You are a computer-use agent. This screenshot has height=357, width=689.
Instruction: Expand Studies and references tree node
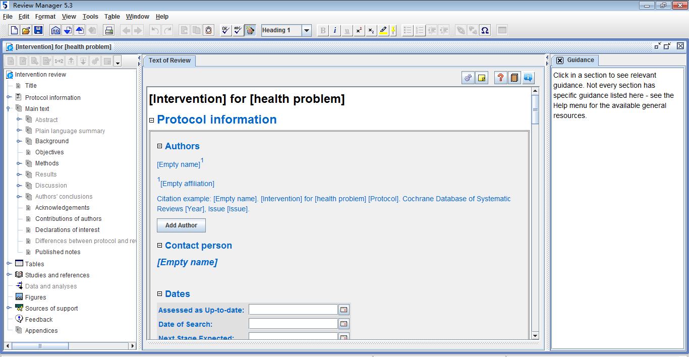(x=9, y=275)
